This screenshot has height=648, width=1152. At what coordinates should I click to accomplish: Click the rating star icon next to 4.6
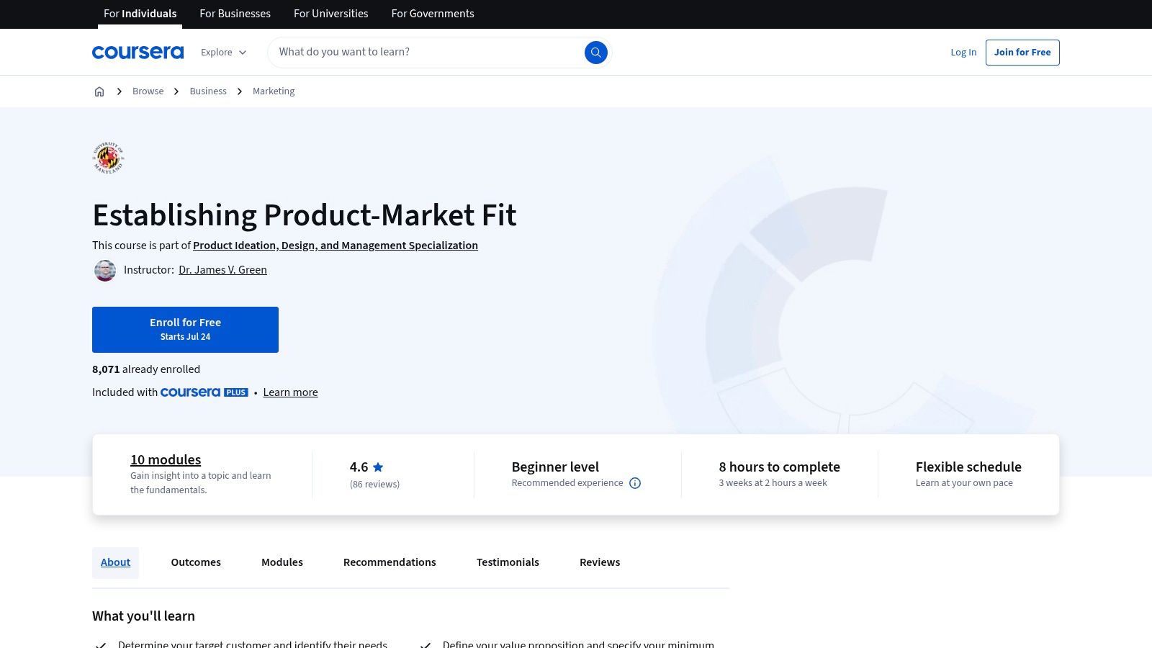[378, 467]
